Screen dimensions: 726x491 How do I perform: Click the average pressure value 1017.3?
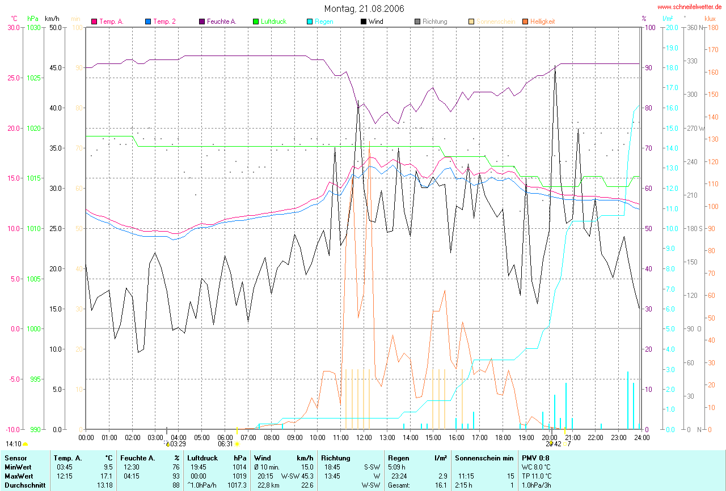(238, 485)
